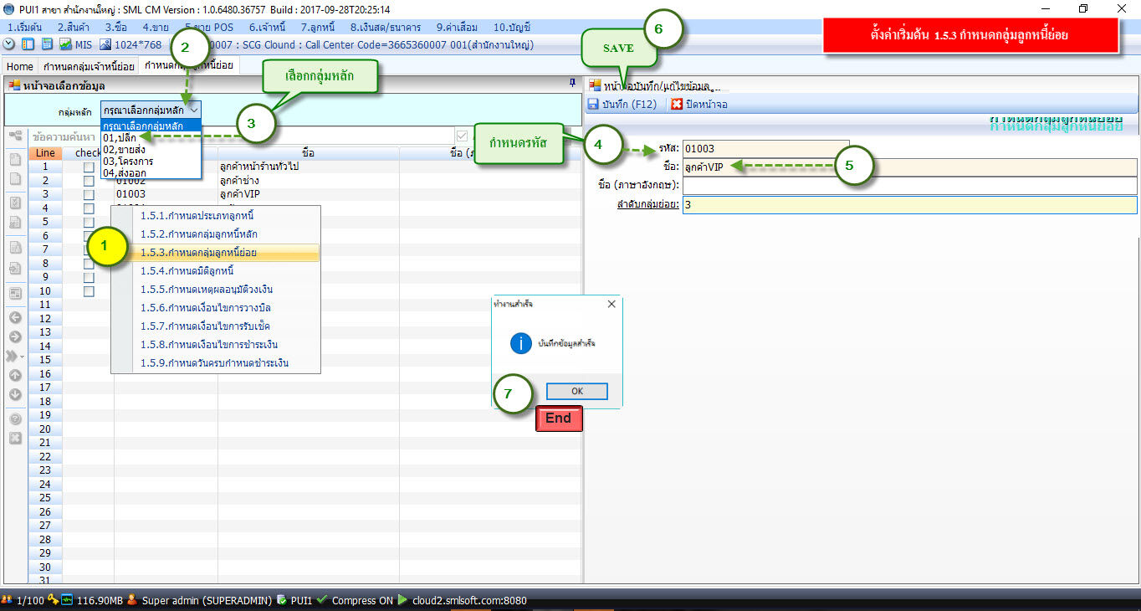Click the export document icon beside row Line 7
The width and height of the screenshot is (1141, 611).
15,247
